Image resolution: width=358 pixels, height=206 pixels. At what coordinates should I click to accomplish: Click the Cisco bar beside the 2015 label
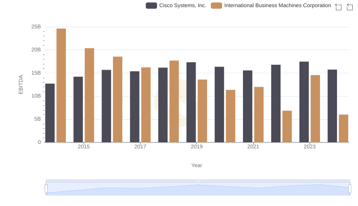(78, 109)
